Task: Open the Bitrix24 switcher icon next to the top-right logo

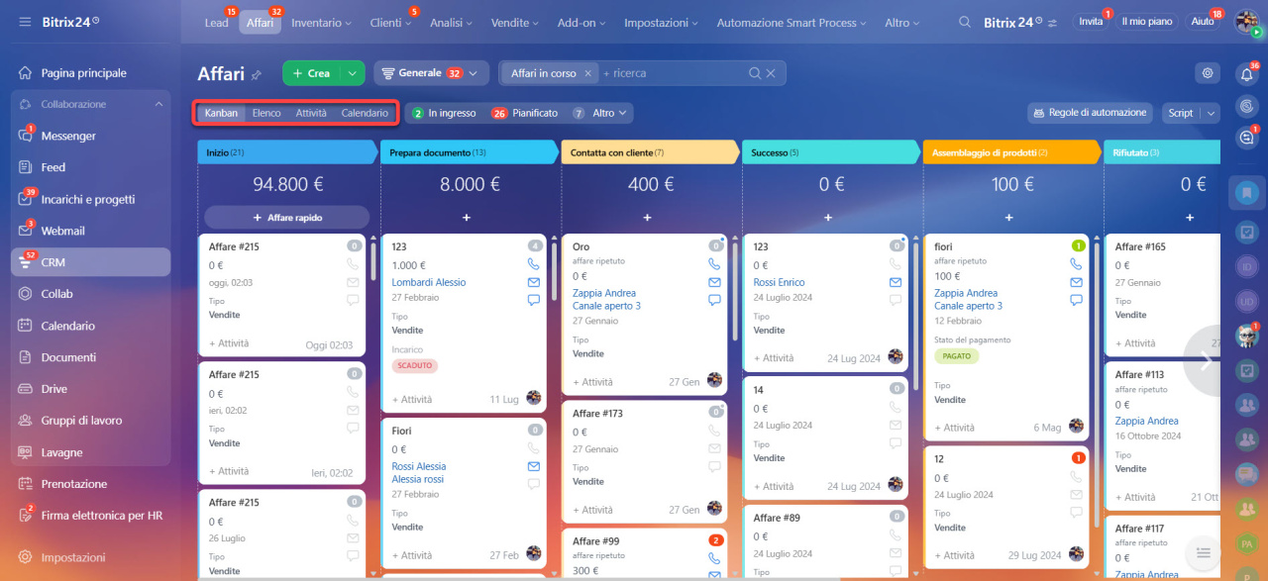Action: (1052, 23)
